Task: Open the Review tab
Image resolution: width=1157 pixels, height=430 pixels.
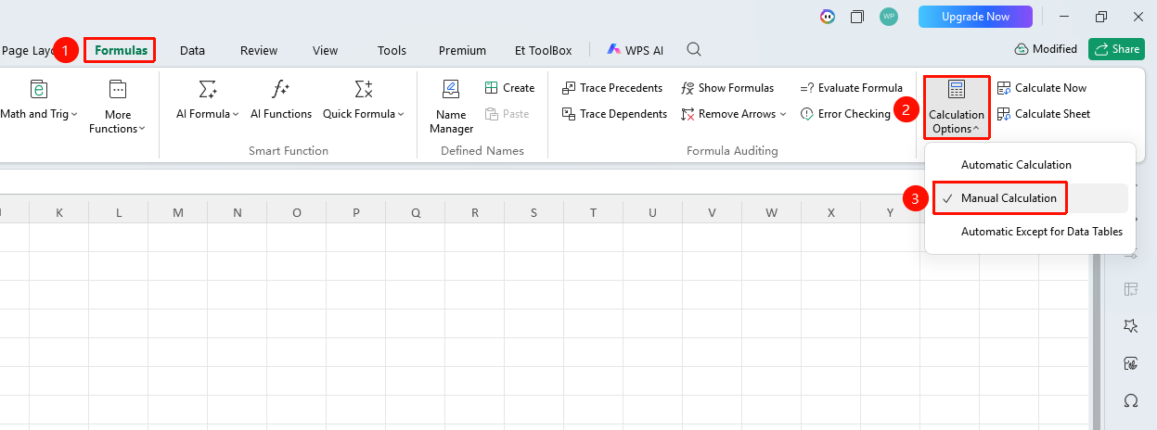Action: pos(259,50)
